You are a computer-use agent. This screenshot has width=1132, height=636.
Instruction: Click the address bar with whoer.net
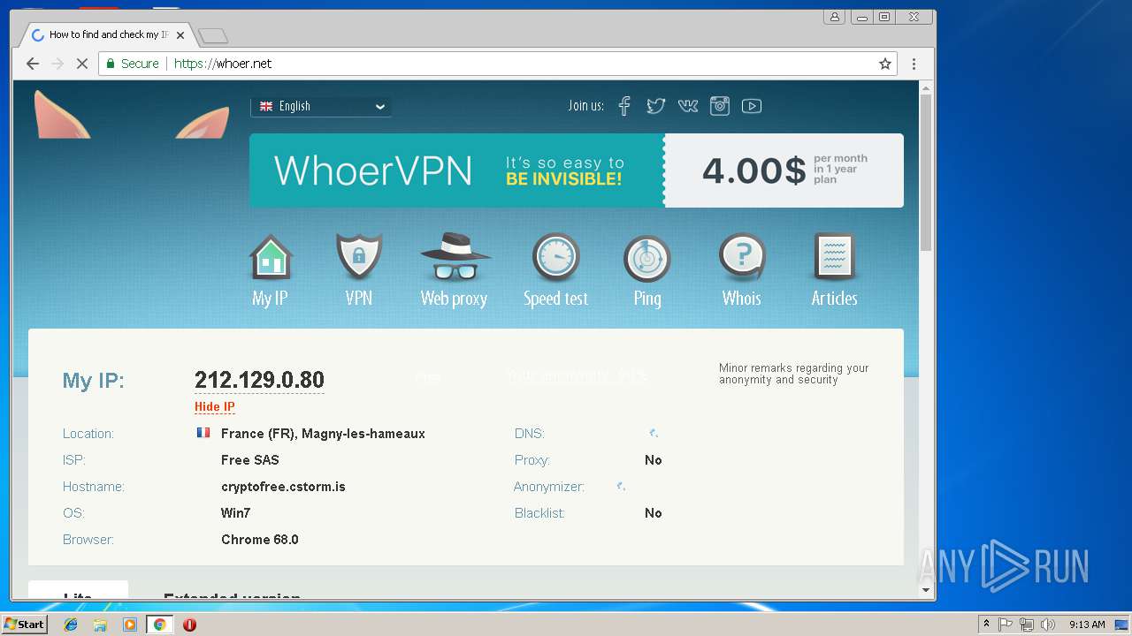(x=497, y=64)
